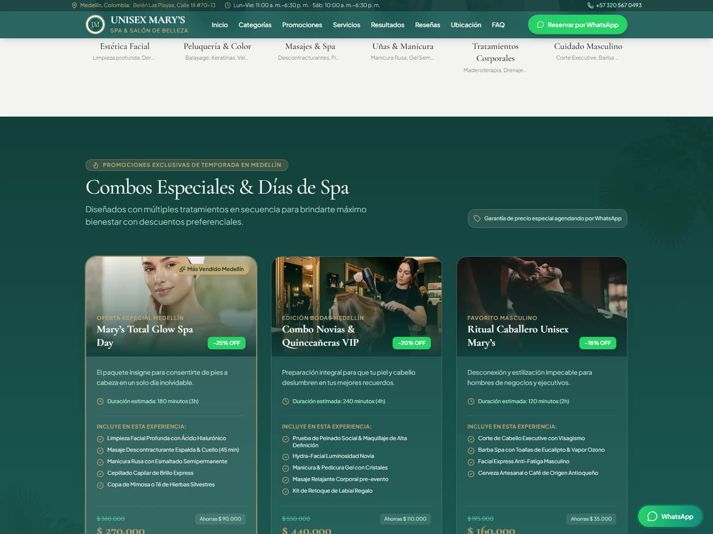The width and height of the screenshot is (713, 534).
Task: Click check icon beside Masaje Relajante Corporal
Action: (286, 480)
